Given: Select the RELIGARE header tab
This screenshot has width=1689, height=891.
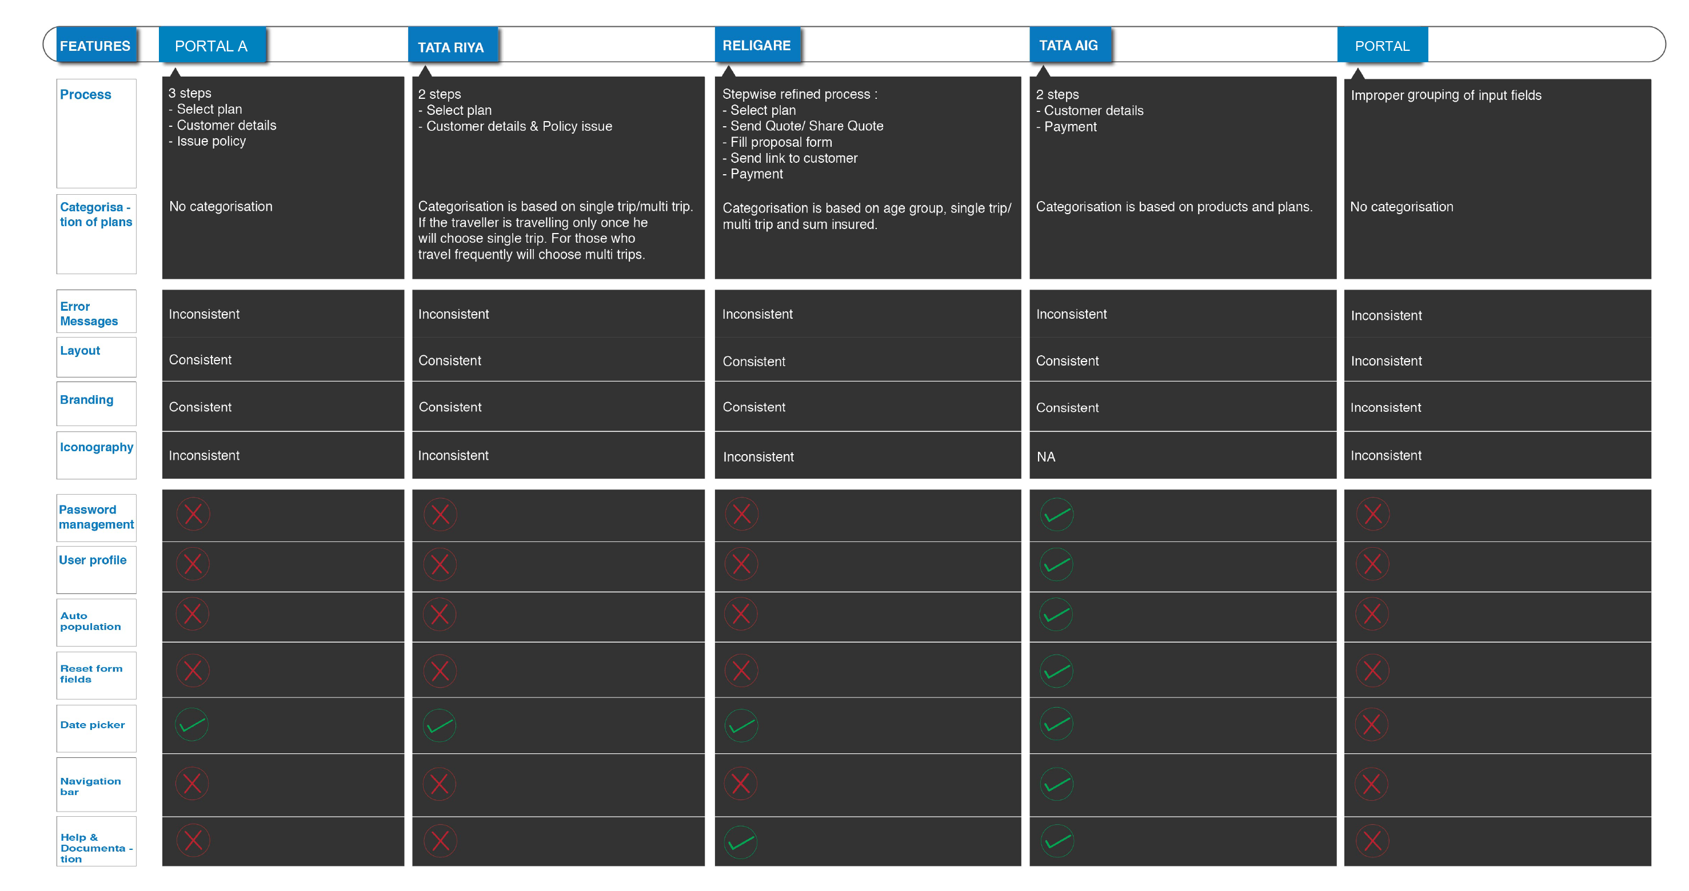Looking at the screenshot, I should coord(757,45).
